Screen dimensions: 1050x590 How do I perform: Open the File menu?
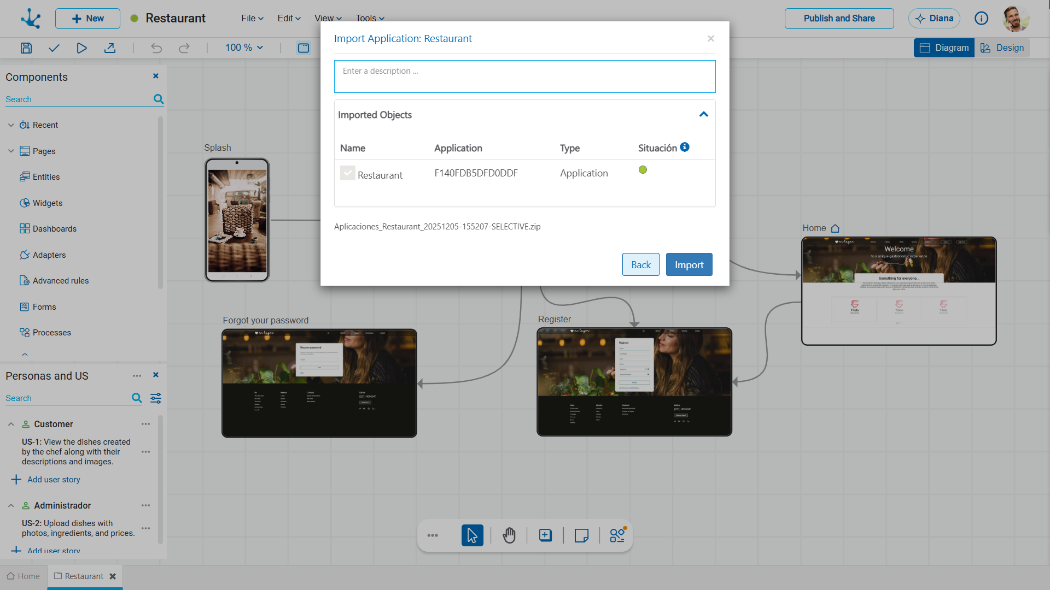(253, 19)
